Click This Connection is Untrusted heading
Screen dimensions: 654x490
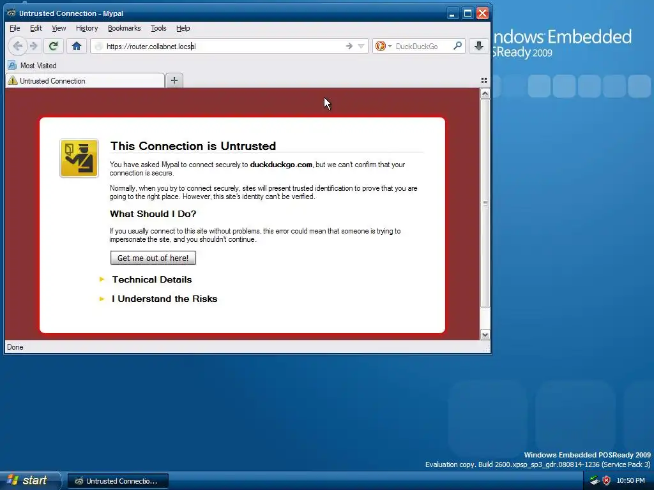pyautogui.click(x=193, y=146)
